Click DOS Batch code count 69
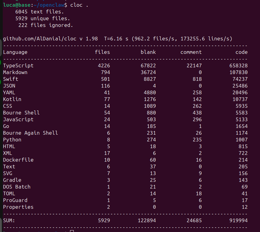This screenshot has height=232, width=260. point(245,187)
